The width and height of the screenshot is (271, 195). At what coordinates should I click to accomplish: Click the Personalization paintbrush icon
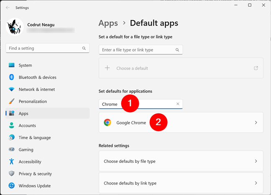11,101
